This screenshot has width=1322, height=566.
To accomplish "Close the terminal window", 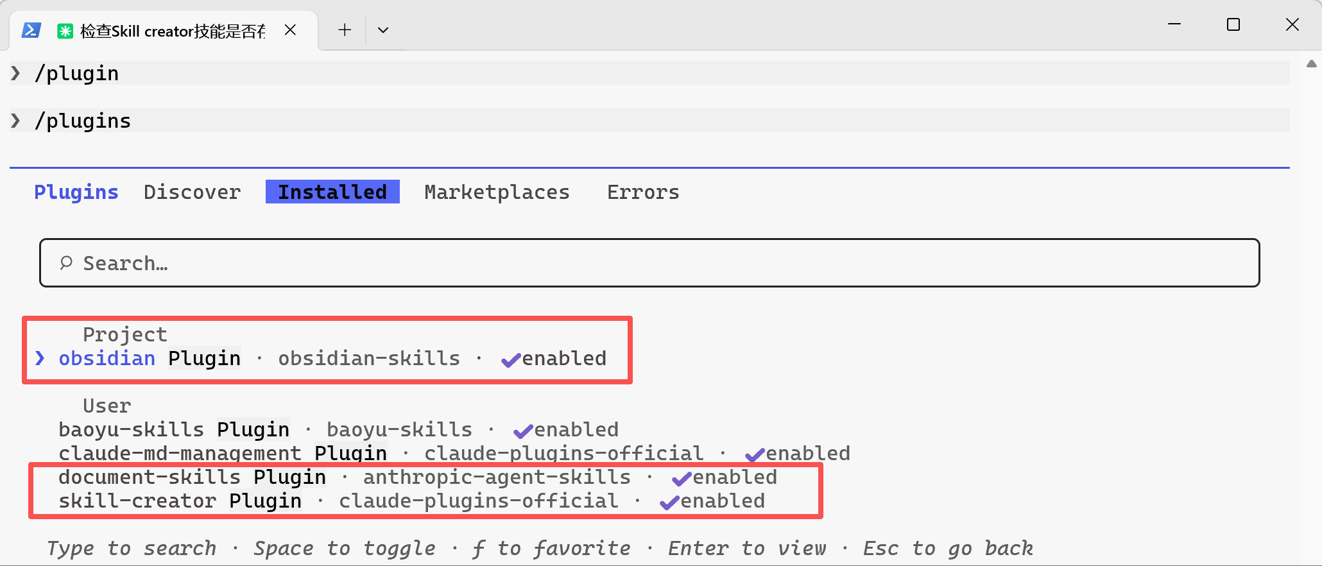I will coord(1292,24).
